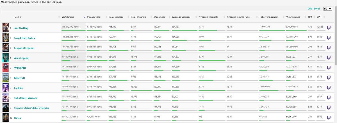Screen dimensions: 337x123
Task: Open the Twitch icon for Fortnite
Action: (x=329, y=87)
